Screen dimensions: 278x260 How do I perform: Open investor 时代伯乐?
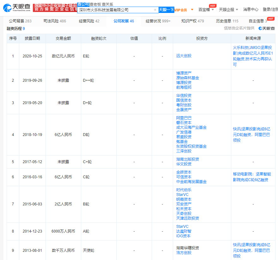click(184, 190)
